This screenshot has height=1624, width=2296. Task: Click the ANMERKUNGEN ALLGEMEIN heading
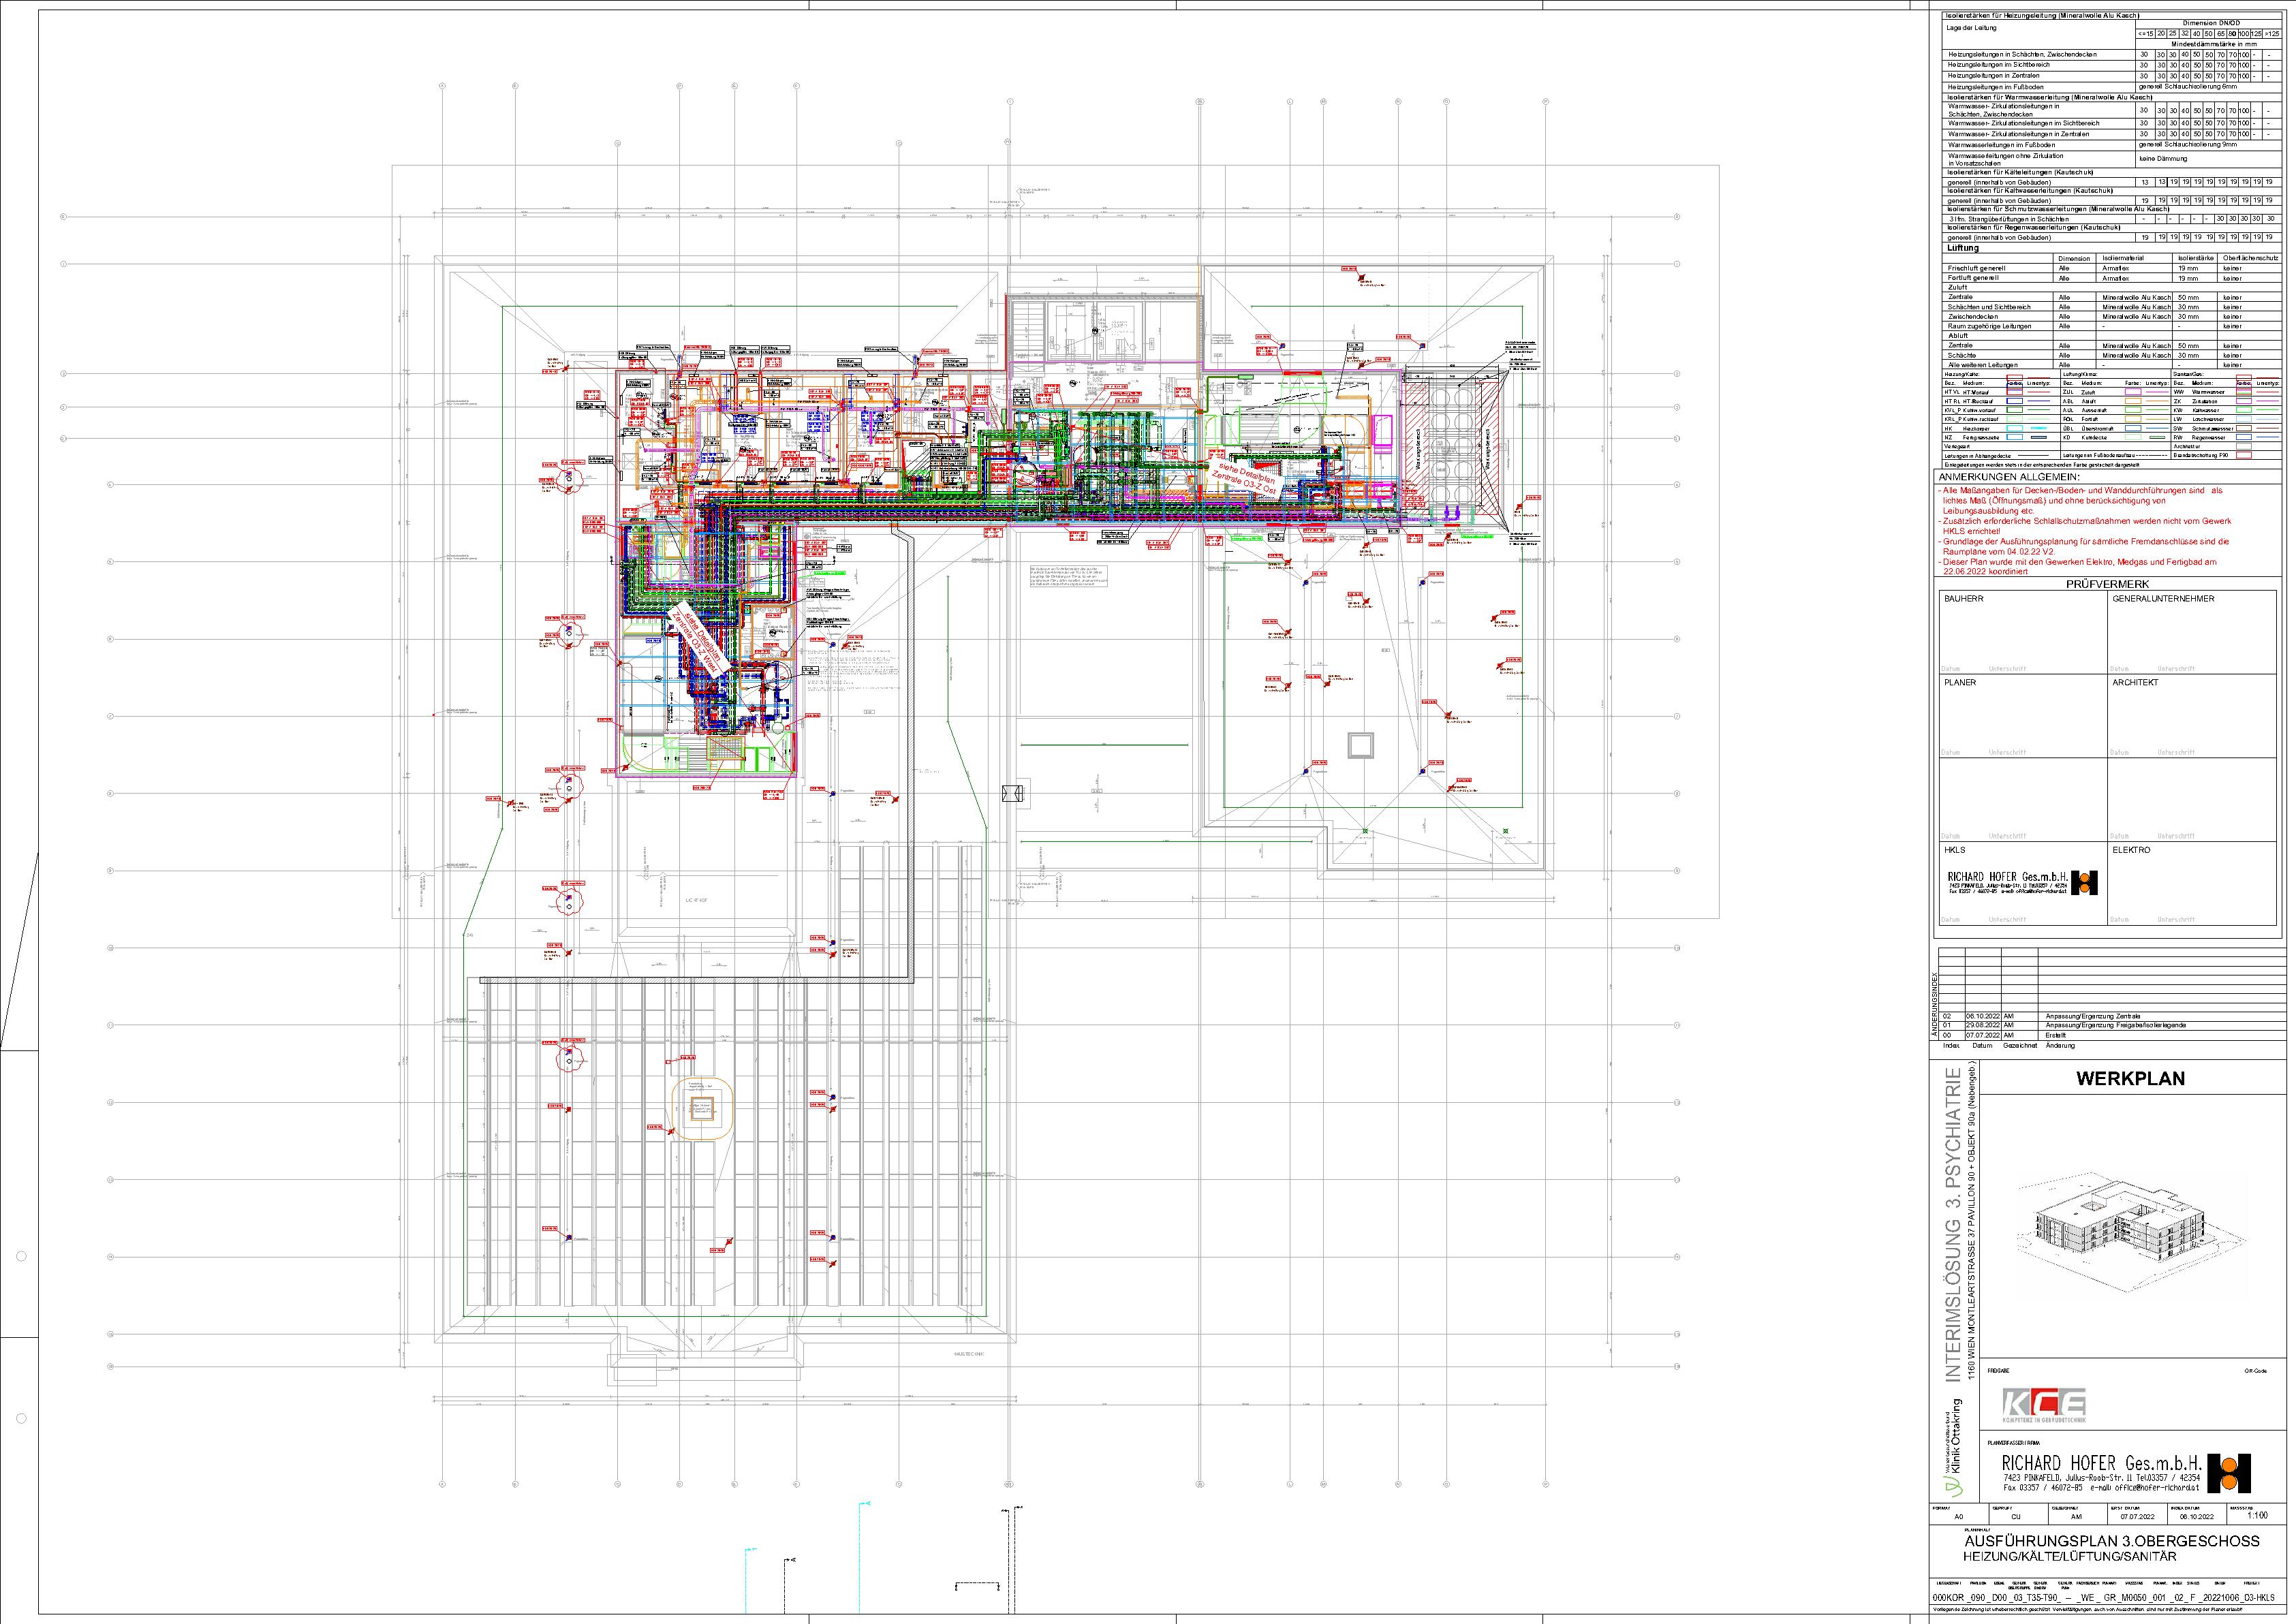click(x=2009, y=477)
